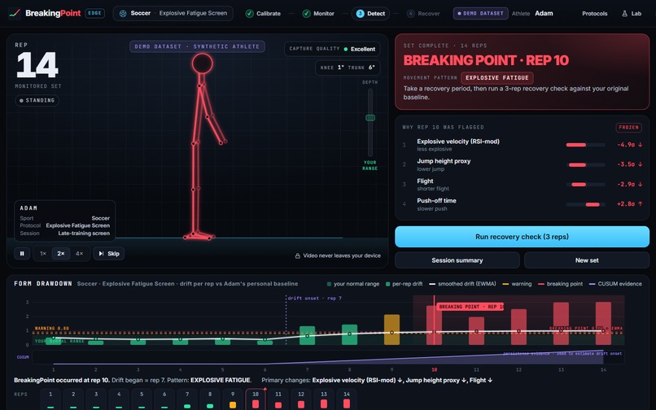Toggle 'your normal range' legend item
Viewport: 656px width, 410px height.
point(353,284)
